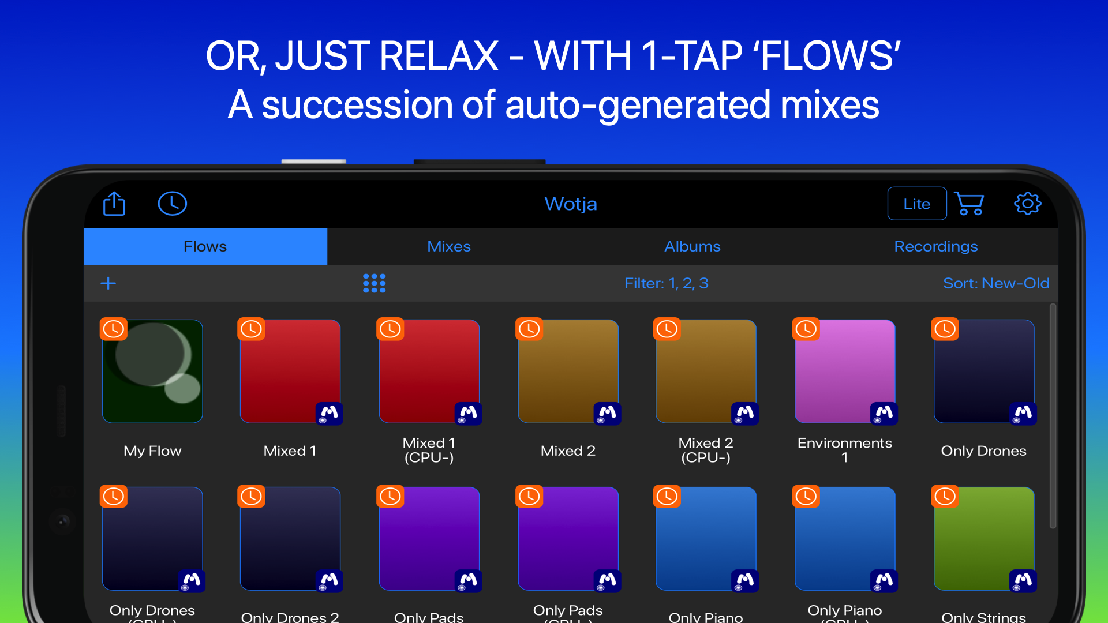Open the Recordings tab
Screen dimensions: 1108x623
pyautogui.click(x=936, y=246)
